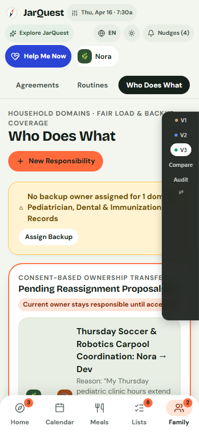Select version V3 in side panel
The height and width of the screenshot is (432, 199).
click(181, 150)
